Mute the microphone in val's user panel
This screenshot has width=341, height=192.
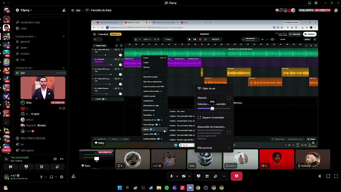[41, 177]
